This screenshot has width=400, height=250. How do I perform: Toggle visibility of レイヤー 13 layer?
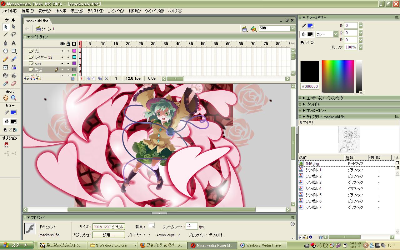(62, 57)
